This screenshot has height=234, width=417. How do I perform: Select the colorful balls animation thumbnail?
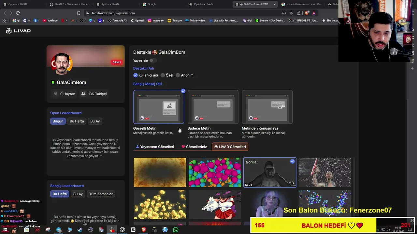[x=215, y=173]
